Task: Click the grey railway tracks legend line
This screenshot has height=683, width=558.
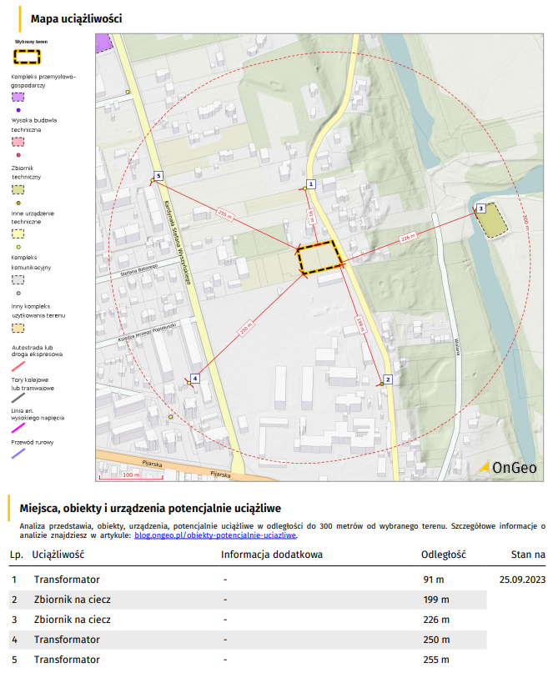Action: point(18,398)
